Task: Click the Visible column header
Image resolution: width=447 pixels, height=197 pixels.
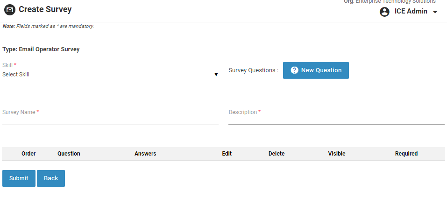Action: (336, 154)
